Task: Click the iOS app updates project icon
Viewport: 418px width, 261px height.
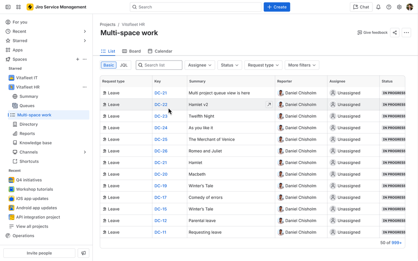Action: [x=11, y=199]
